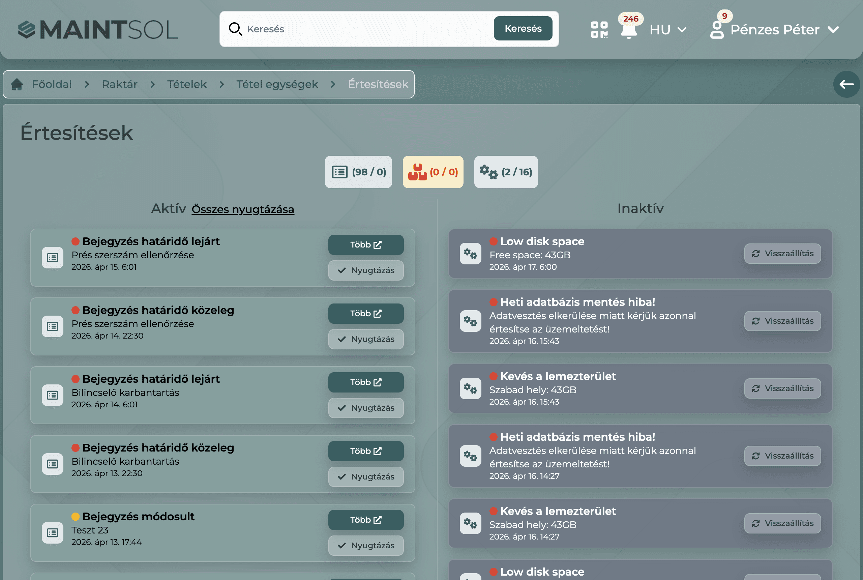Click the MaintSol logo
This screenshot has width=863, height=580.
[98, 30]
